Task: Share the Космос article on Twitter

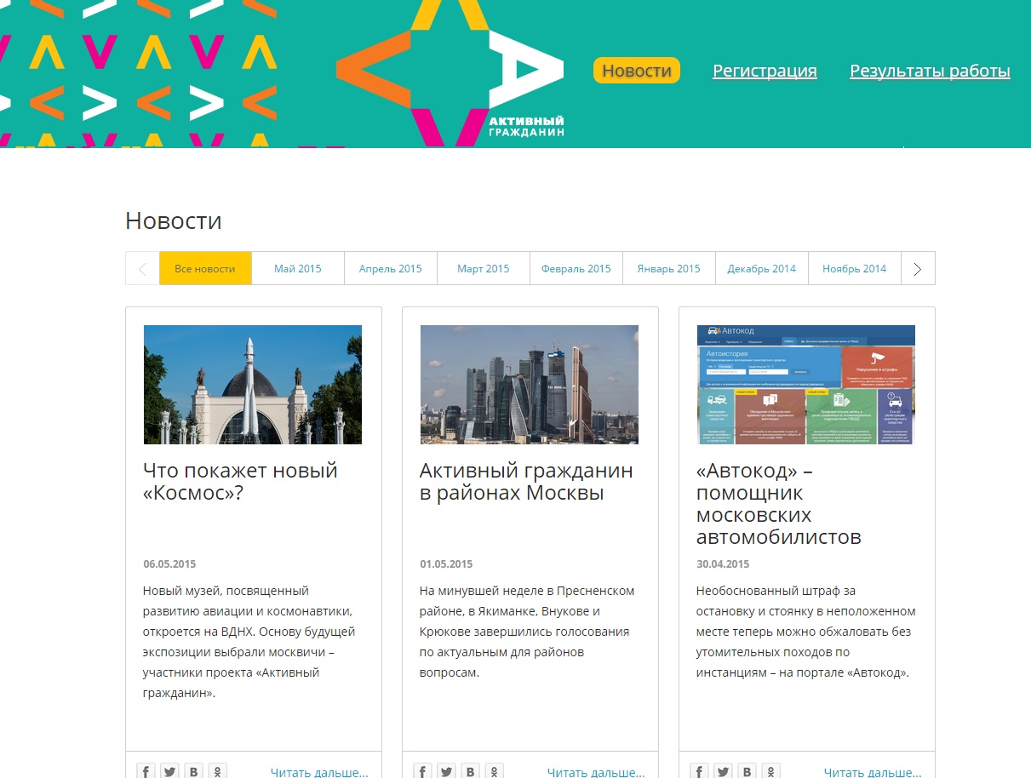Action: 170,771
